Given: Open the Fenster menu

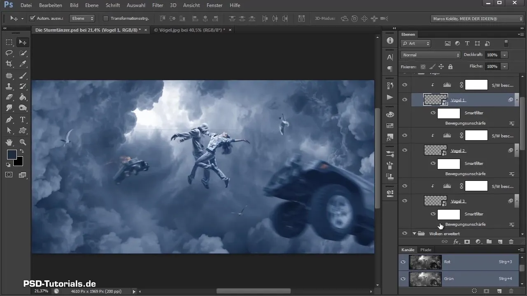Looking at the screenshot, I should tap(214, 5).
